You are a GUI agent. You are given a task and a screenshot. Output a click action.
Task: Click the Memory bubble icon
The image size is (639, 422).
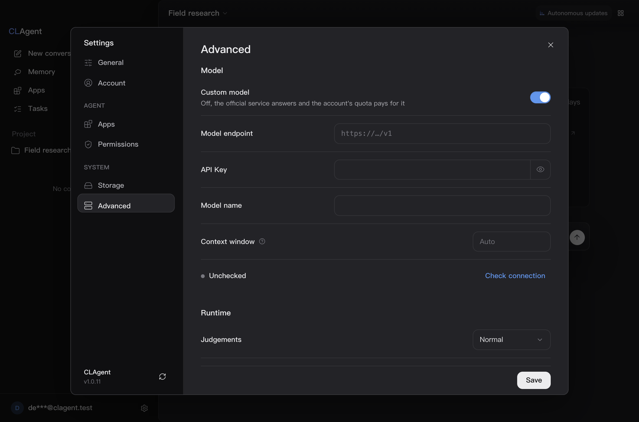[18, 72]
